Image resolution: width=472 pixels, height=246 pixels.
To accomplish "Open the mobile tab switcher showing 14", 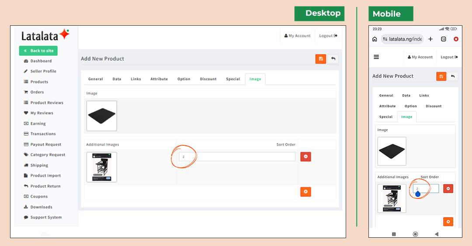I will [x=444, y=39].
